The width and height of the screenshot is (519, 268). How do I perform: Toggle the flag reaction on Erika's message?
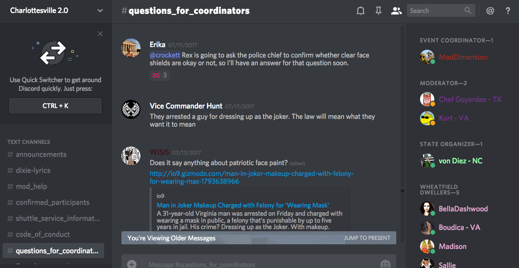click(159, 75)
